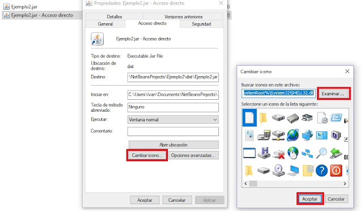Close the Cambiar icono dialog
The width and height of the screenshot is (363, 211).
pos(347,71)
